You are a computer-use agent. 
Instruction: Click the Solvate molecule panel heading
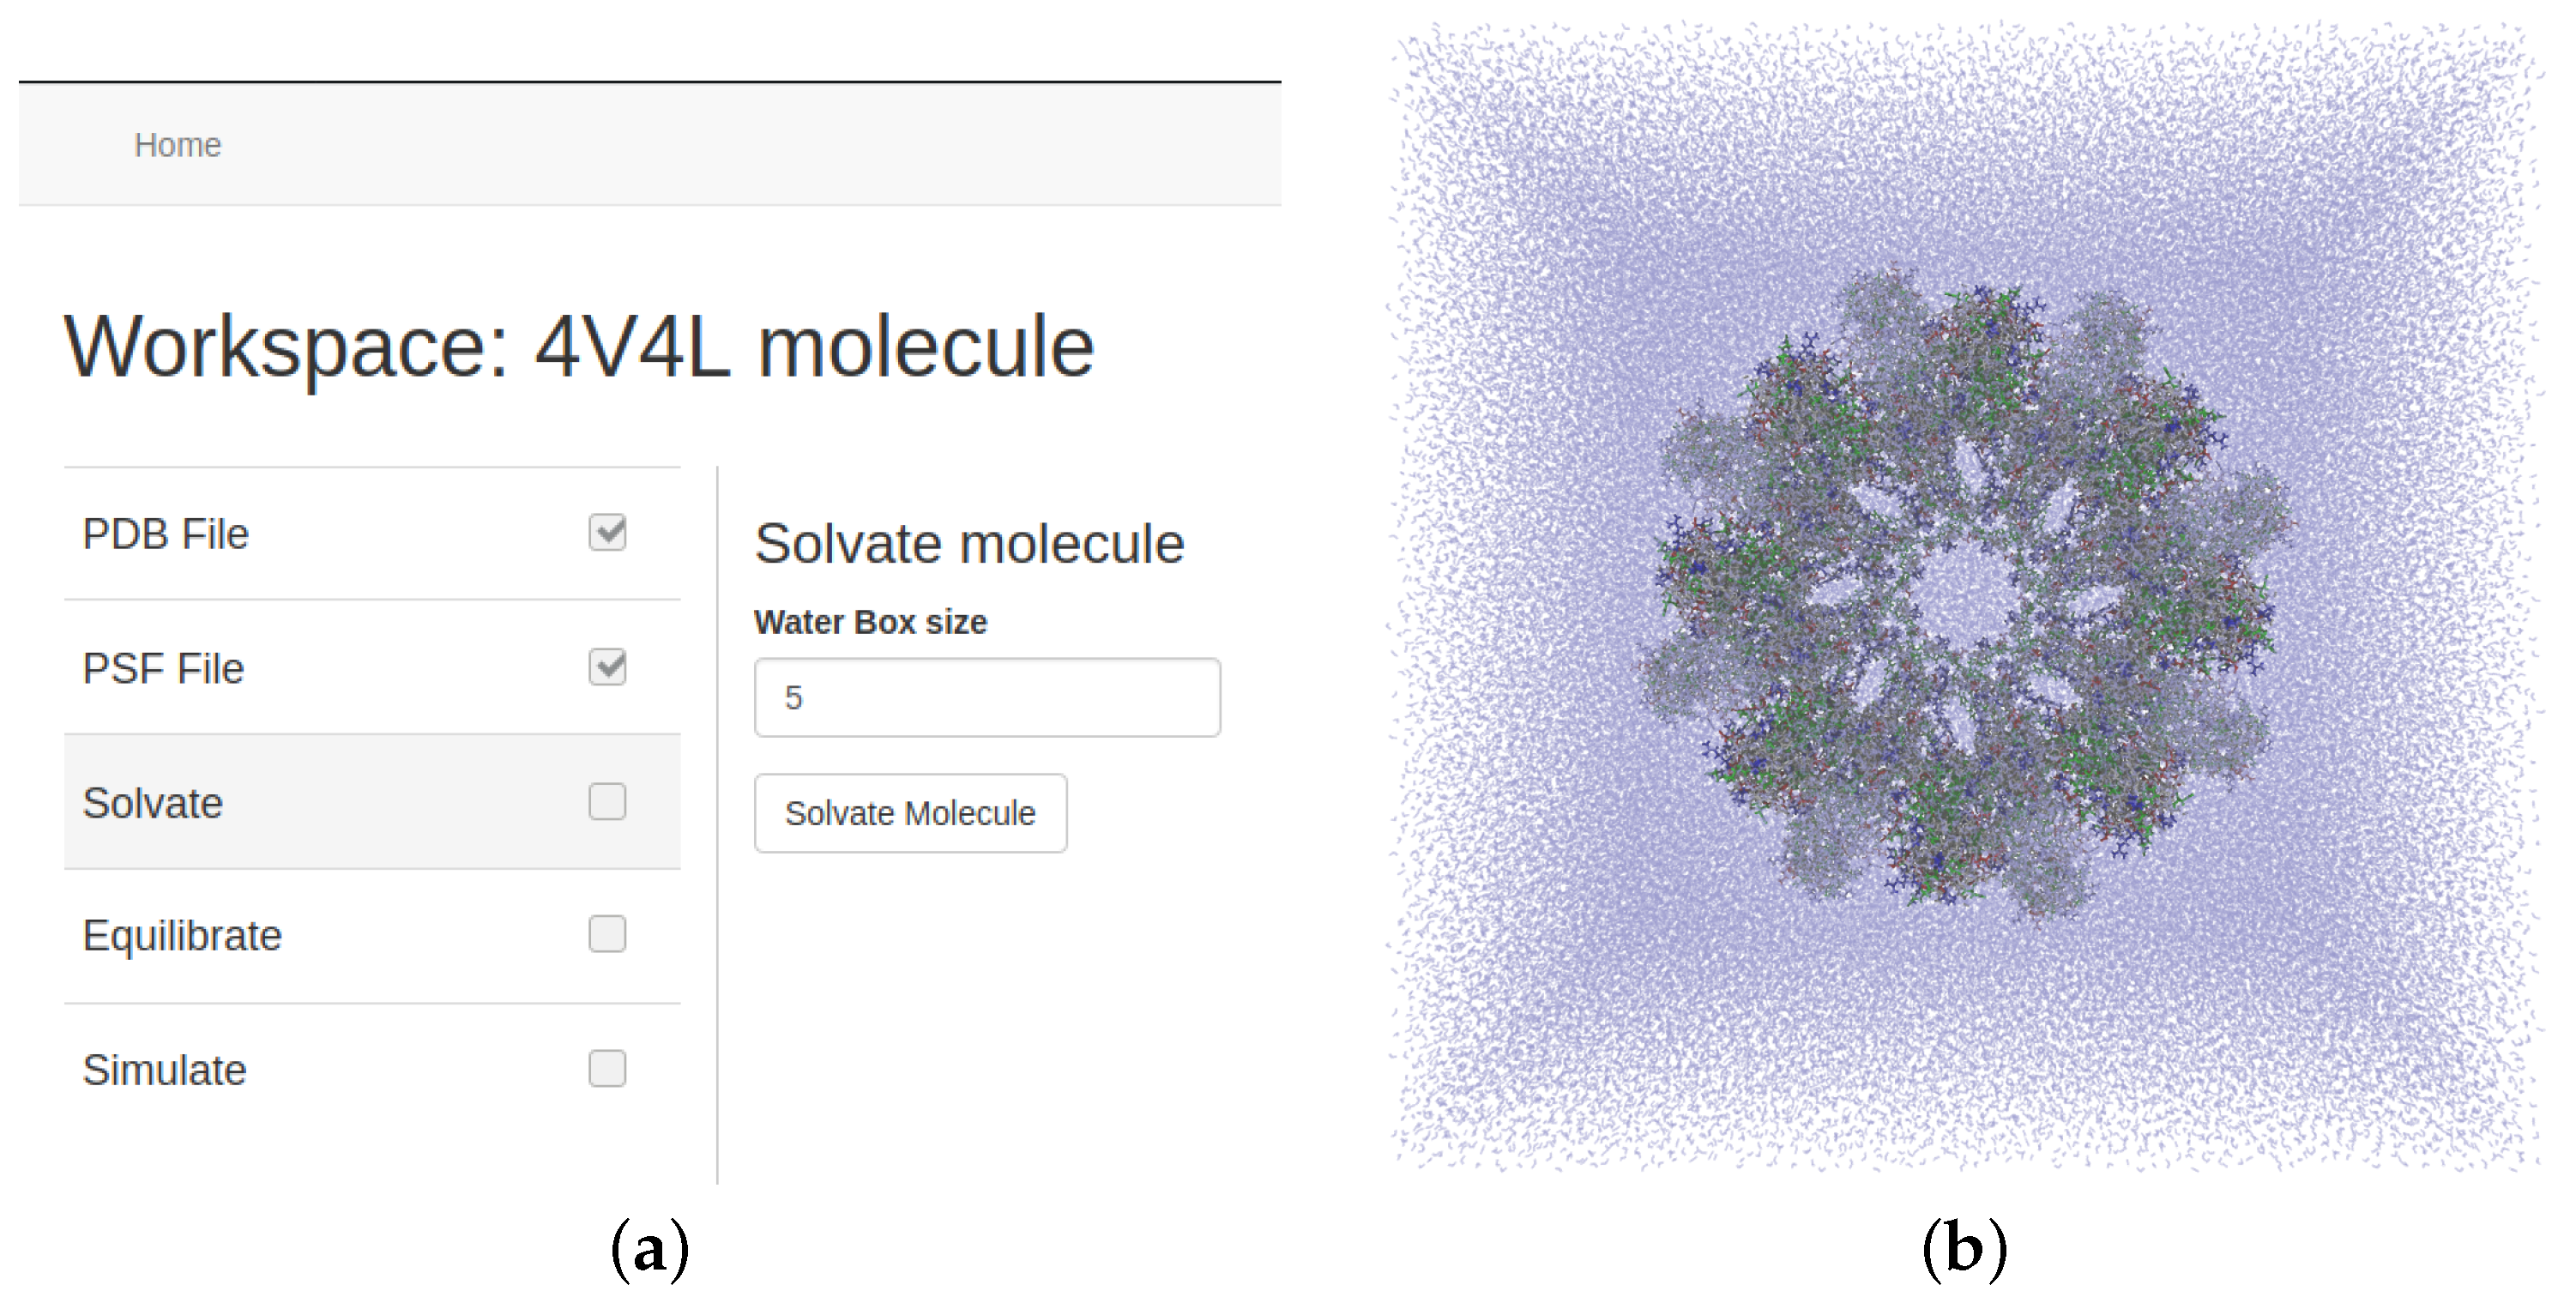coord(969,544)
